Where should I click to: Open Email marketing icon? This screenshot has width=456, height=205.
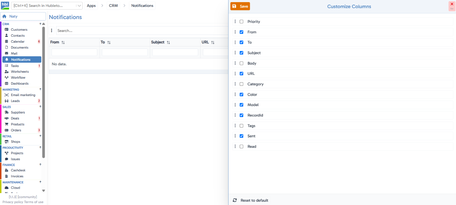click(x=7, y=95)
